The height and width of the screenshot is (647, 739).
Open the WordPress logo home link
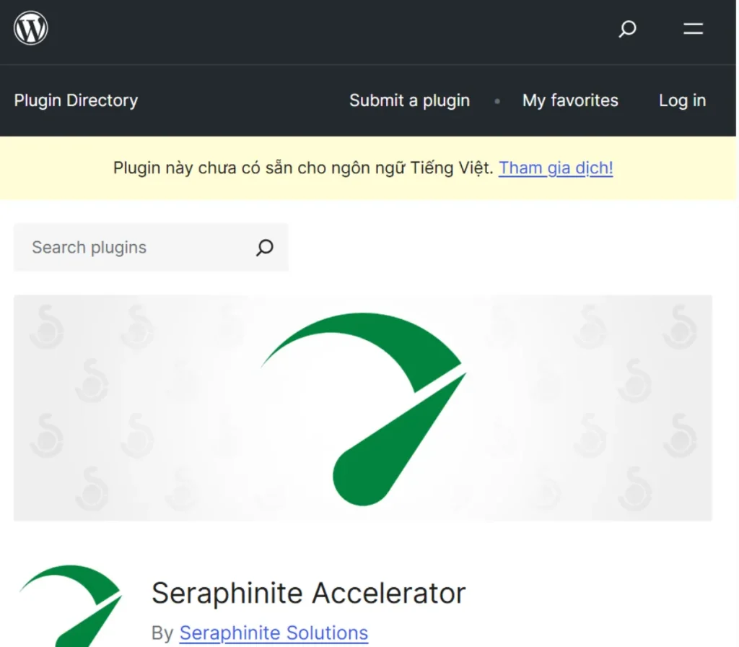[x=30, y=28]
